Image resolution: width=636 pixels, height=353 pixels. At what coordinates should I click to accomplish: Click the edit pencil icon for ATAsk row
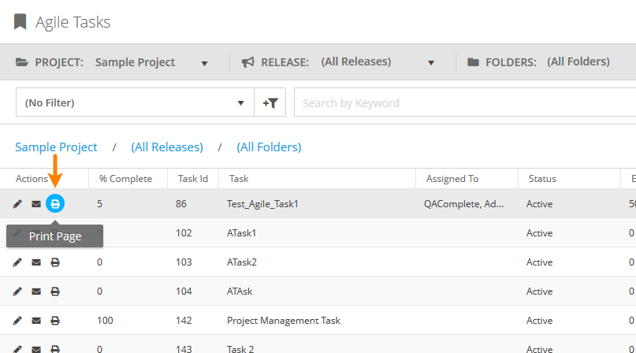pyautogui.click(x=17, y=292)
